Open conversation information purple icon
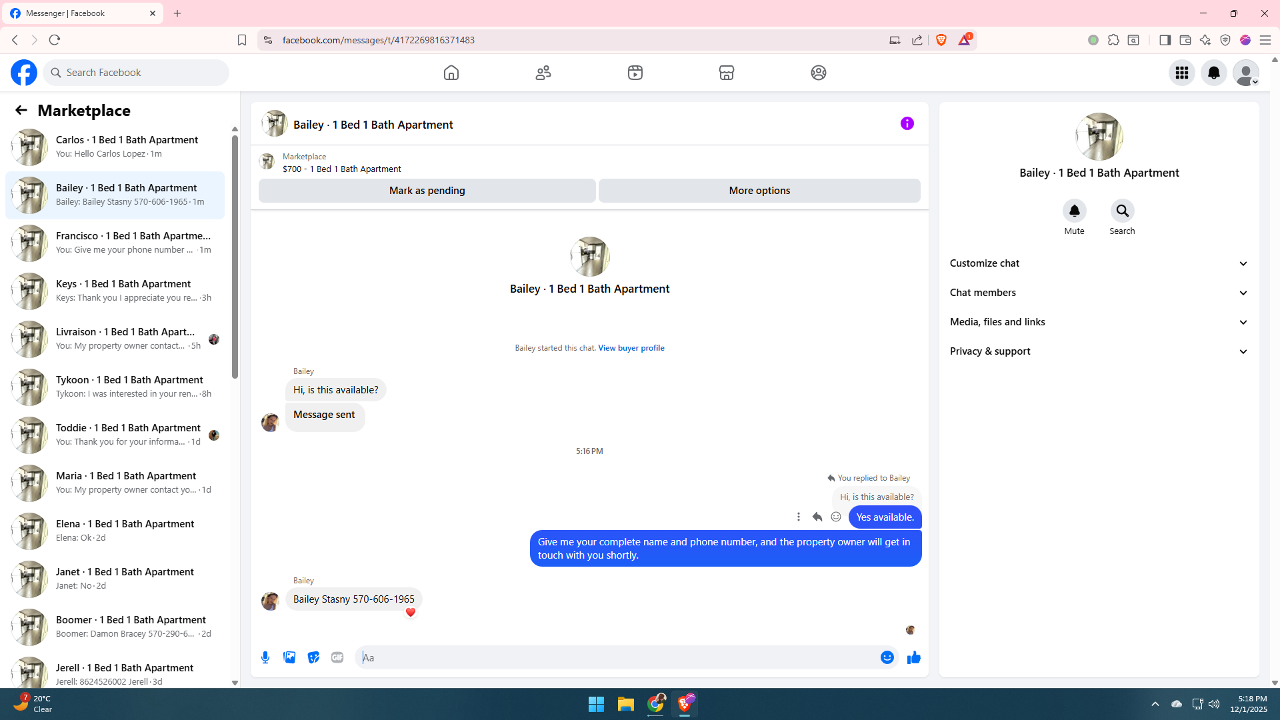Image resolution: width=1280 pixels, height=720 pixels. click(907, 123)
